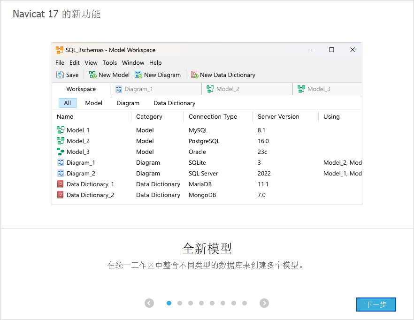Image resolution: width=414 pixels, height=320 pixels.
Task: Click the Save toolbar icon
Action: (x=60, y=75)
